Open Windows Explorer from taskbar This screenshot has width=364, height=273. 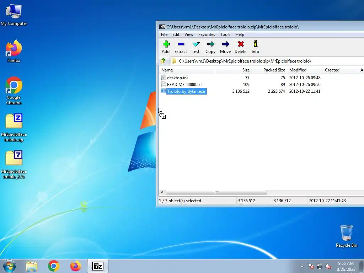pyautogui.click(x=32, y=266)
